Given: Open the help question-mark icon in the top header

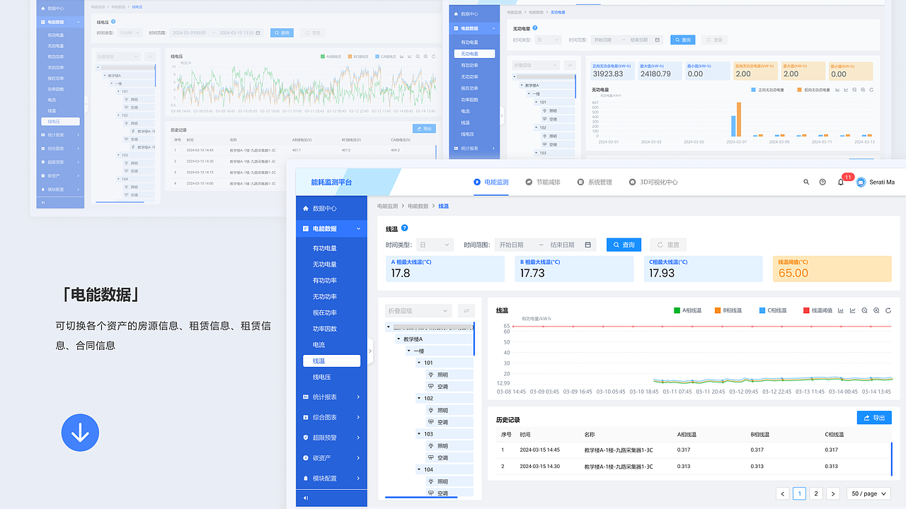Looking at the screenshot, I should tap(822, 182).
